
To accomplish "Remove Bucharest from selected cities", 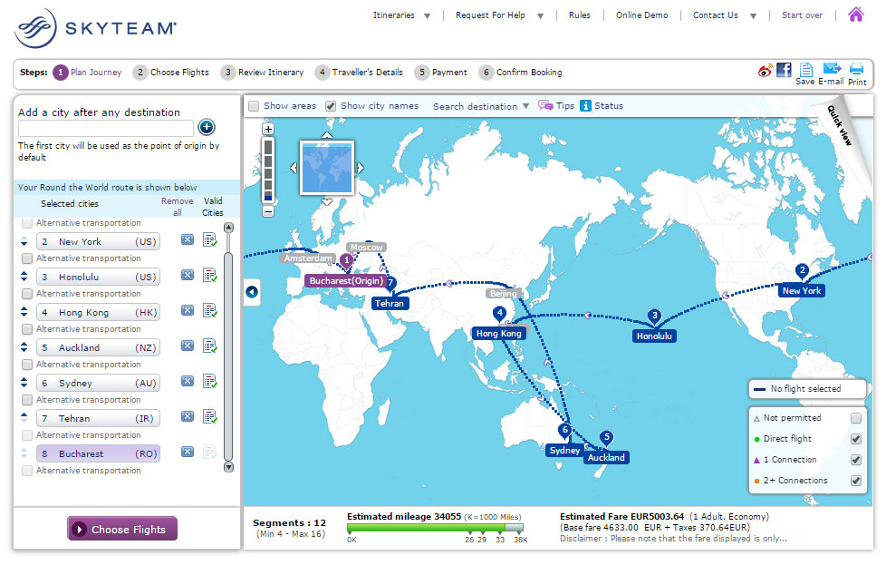I will coord(188,452).
